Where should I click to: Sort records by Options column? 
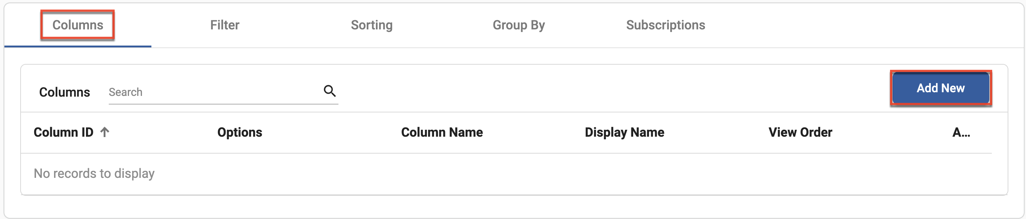click(x=240, y=132)
